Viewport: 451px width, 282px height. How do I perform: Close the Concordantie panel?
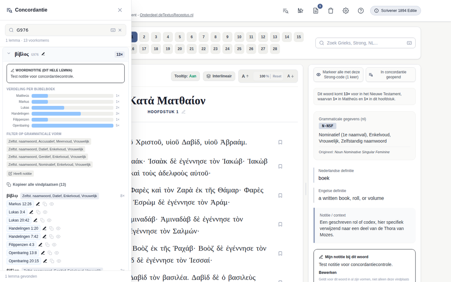coord(120,10)
